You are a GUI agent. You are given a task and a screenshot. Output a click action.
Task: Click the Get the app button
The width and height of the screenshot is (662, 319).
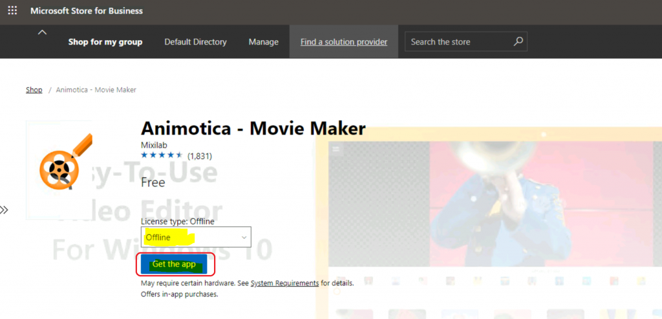[174, 264]
